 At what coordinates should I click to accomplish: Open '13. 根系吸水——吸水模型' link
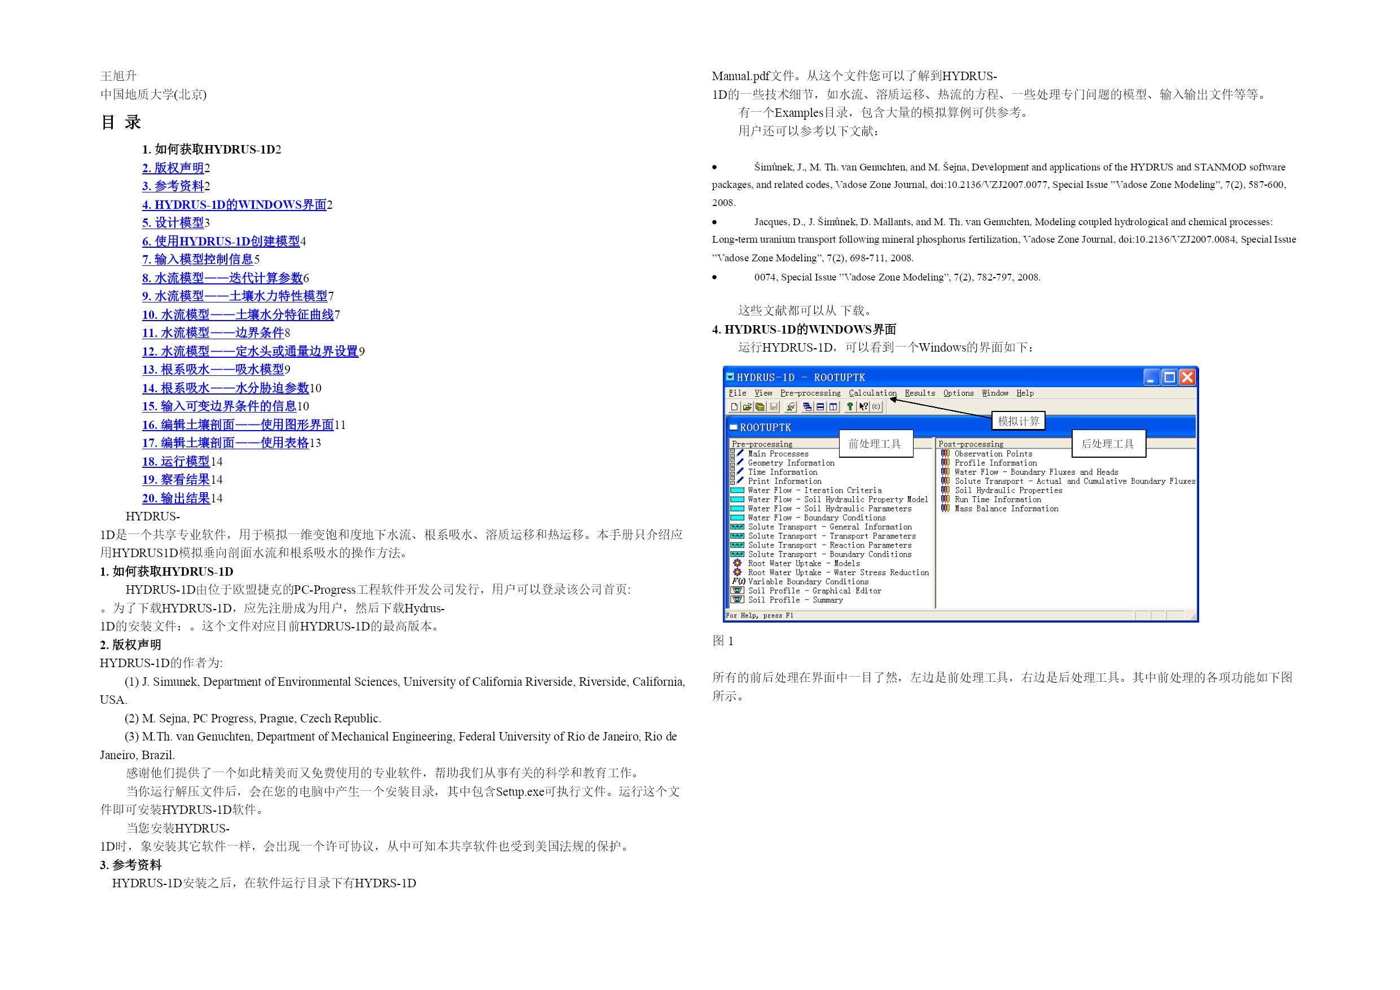tap(213, 370)
